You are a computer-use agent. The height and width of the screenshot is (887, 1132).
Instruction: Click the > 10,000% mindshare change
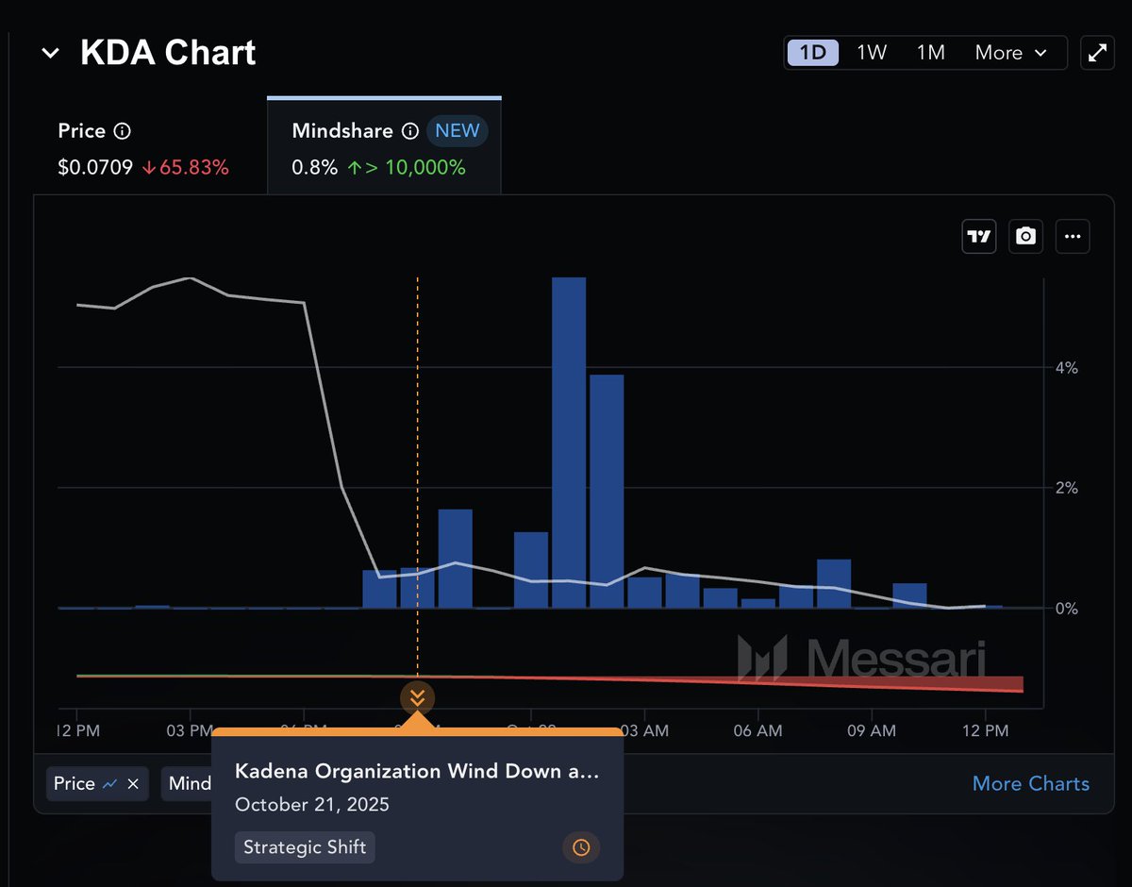pos(406,168)
